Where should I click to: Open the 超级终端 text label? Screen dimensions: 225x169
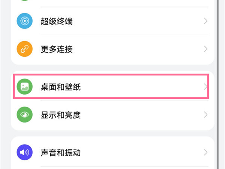(x=57, y=21)
